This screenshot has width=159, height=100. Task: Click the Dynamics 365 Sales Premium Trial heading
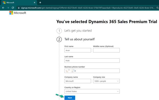[x=107, y=22]
